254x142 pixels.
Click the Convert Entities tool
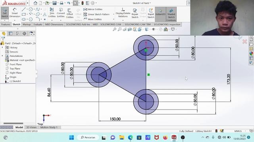[61, 13]
